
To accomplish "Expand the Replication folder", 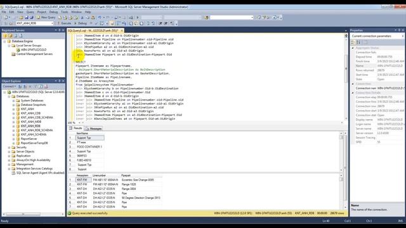I will pos(10,156).
